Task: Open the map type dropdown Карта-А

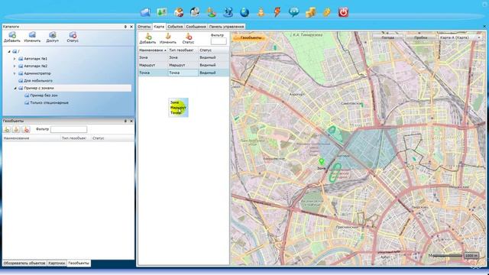Action: pos(461,37)
